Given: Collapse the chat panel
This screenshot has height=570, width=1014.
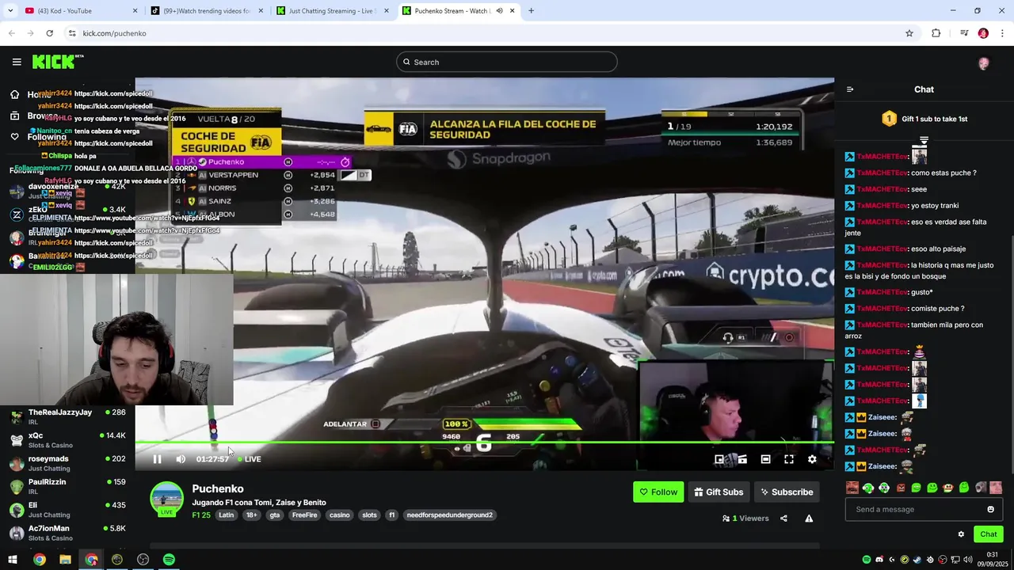Looking at the screenshot, I should (850, 89).
